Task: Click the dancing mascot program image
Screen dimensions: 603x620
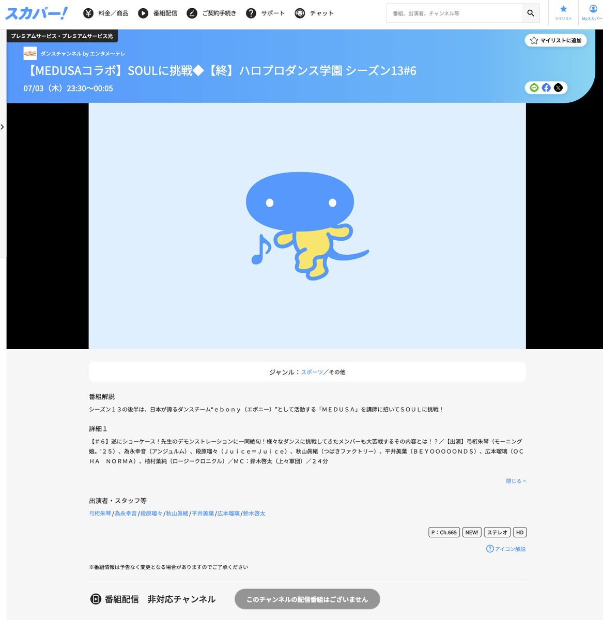Action: click(307, 226)
